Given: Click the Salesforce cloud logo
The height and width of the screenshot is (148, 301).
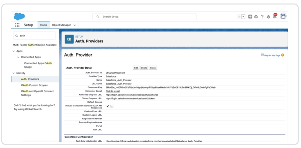Looking at the screenshot, I should [x=19, y=16].
